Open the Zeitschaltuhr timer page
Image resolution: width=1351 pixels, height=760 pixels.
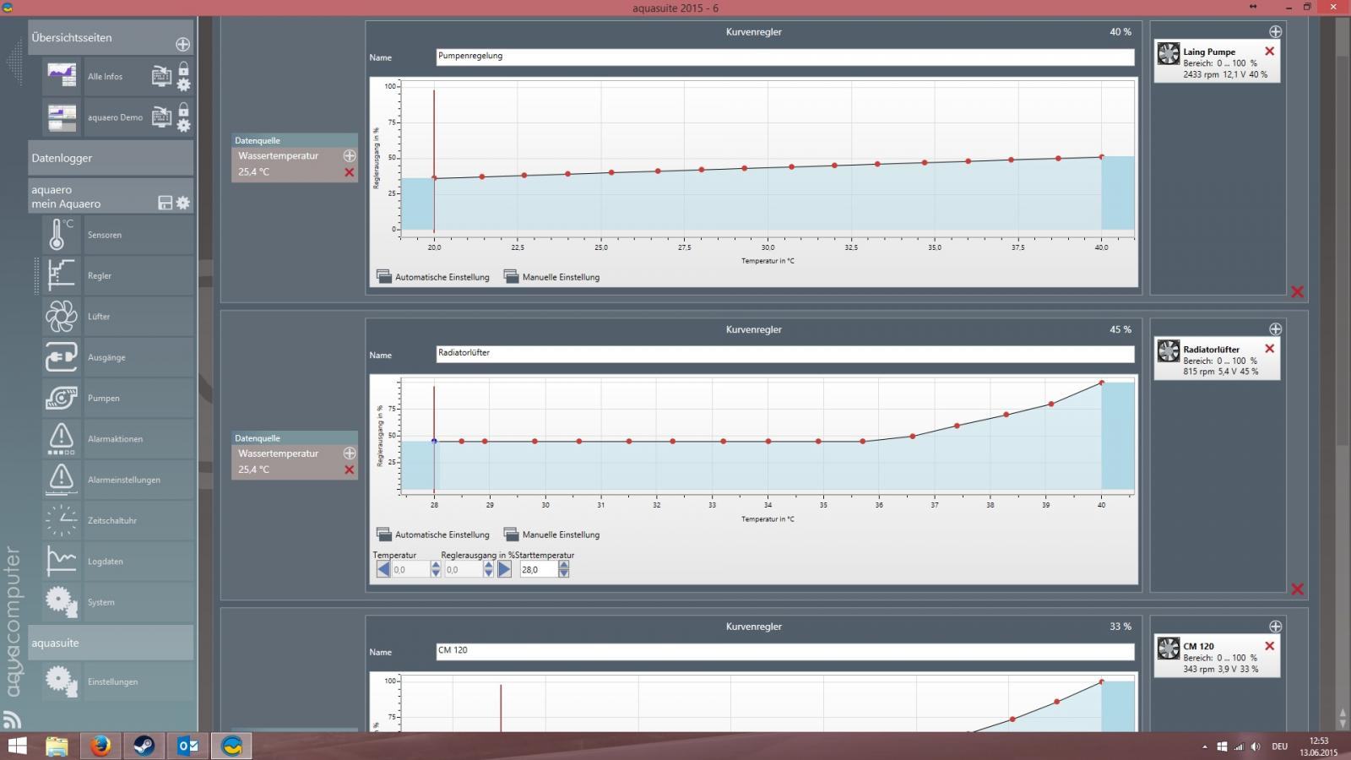click(117, 520)
